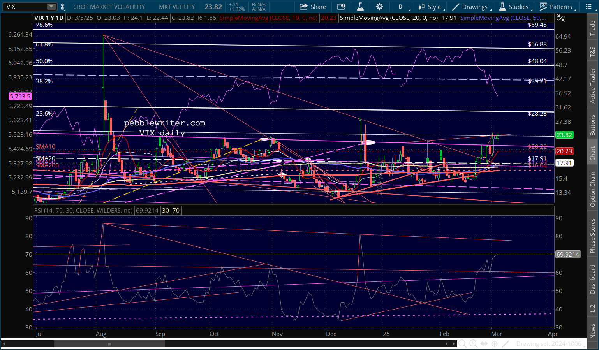
Task: Click the link clip icon beside symbol
Action: click(x=63, y=7)
